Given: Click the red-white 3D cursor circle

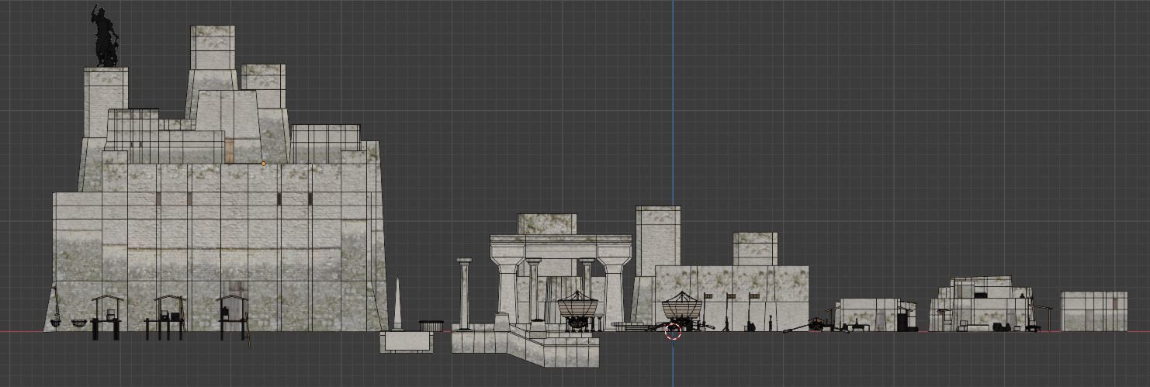Looking at the screenshot, I should click(x=673, y=332).
